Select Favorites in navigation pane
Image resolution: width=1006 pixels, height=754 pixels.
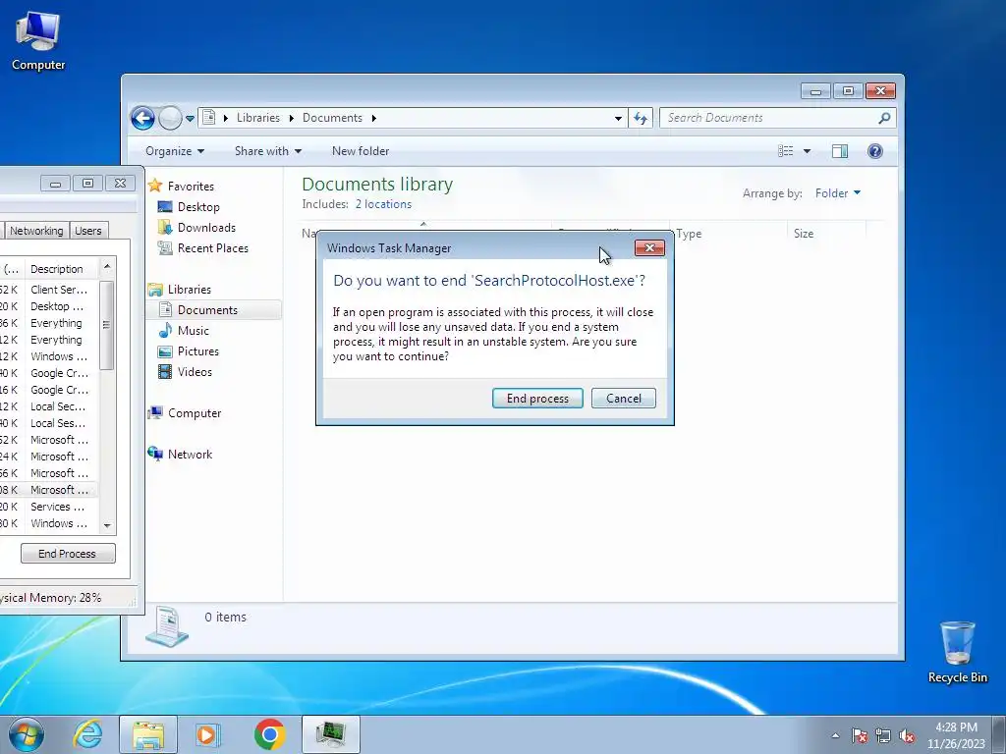[x=191, y=186]
